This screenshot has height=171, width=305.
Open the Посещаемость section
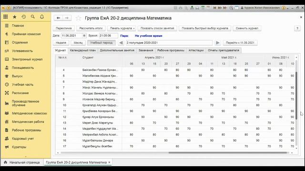point(23,67)
